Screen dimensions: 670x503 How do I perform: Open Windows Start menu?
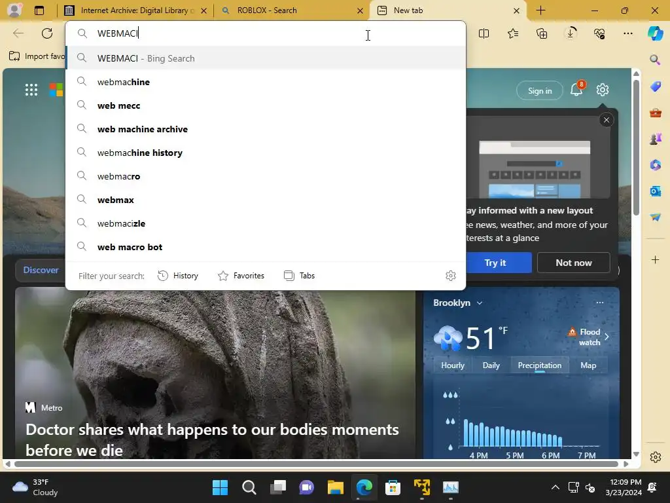click(x=220, y=487)
